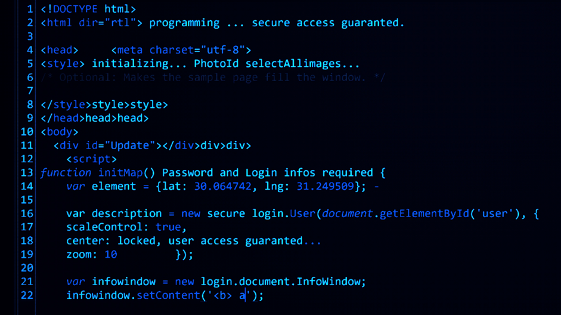
Task: Click setContent on the last line
Action: (x=168, y=296)
